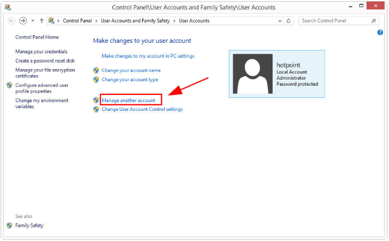The image size is (389, 241).
Task: Click the Password protected text
Action: [297, 84]
